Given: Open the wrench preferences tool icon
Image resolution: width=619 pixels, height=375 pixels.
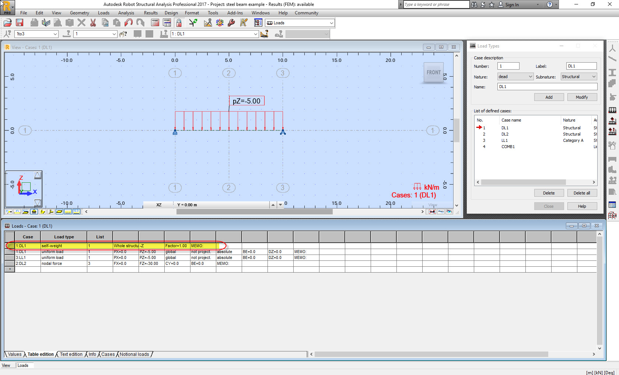Looking at the screenshot, I should click(x=231, y=23).
